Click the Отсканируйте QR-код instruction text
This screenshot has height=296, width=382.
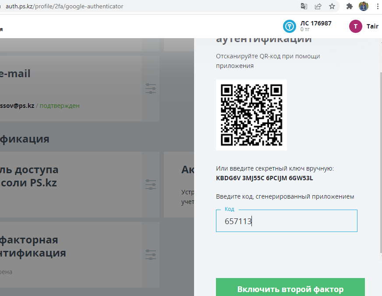point(268,61)
